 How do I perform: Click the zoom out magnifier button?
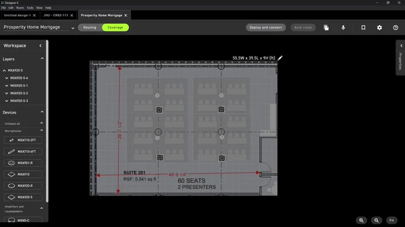pyautogui.click(x=376, y=220)
